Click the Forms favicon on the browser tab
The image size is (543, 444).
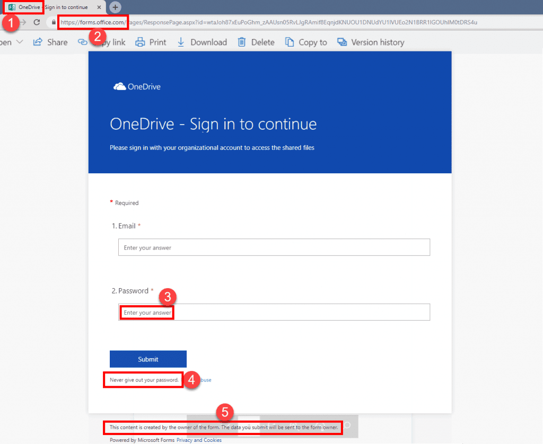11,7
